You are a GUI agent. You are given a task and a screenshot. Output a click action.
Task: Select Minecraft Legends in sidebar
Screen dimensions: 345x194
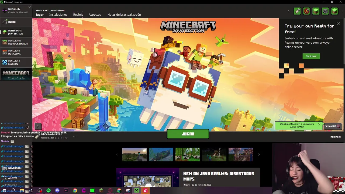(x=16, y=62)
